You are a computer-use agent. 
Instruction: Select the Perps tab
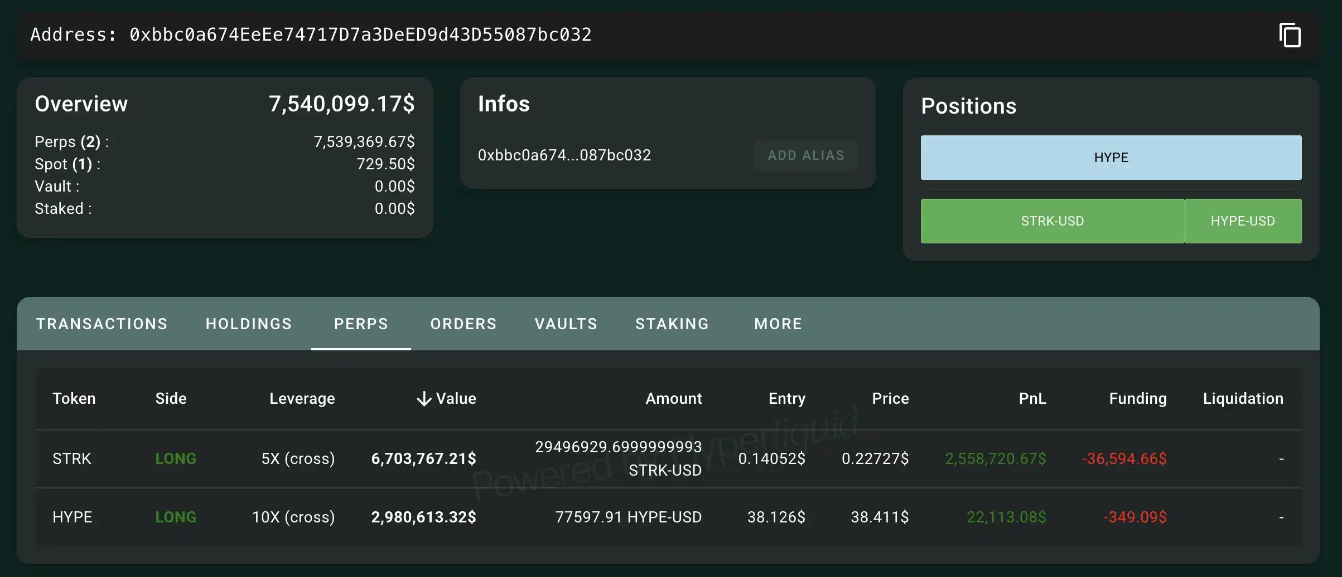tap(361, 324)
